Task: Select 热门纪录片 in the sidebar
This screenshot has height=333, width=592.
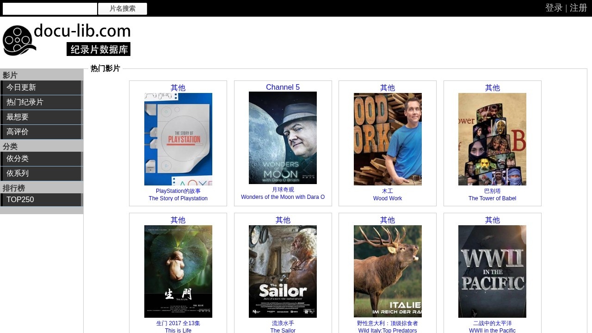Action: pyautogui.click(x=41, y=102)
